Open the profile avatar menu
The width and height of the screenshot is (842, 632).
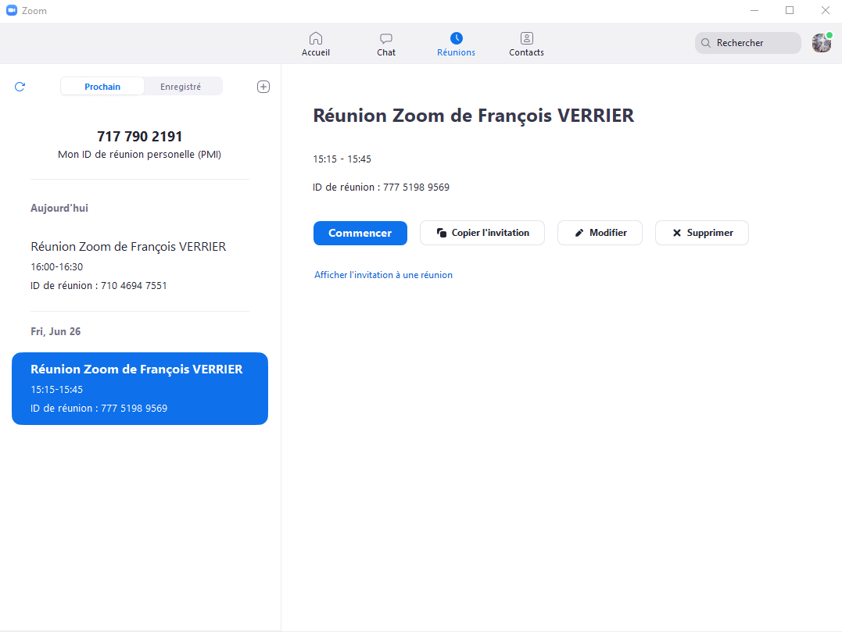pyautogui.click(x=822, y=43)
